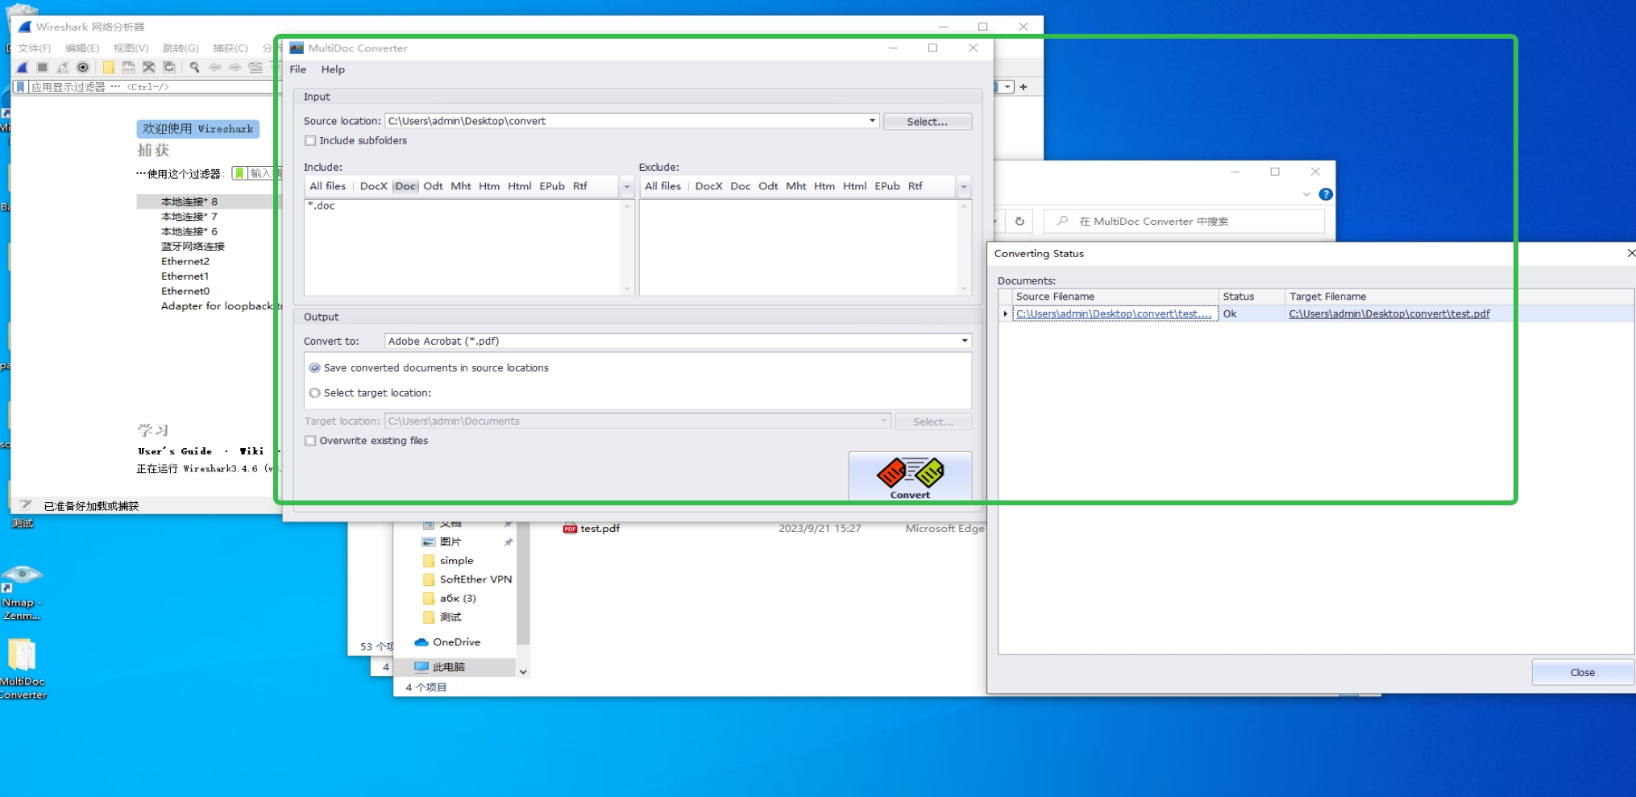1636x797 pixels.
Task: Click the refresh icon beside Explorer search box
Action: [1019, 221]
